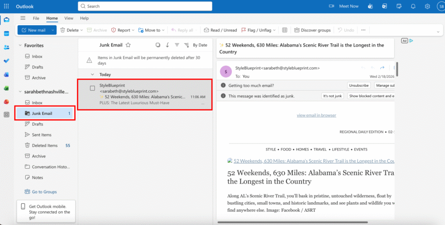Click the Unsubscribe button
This screenshot has width=445, height=225.
359,85
